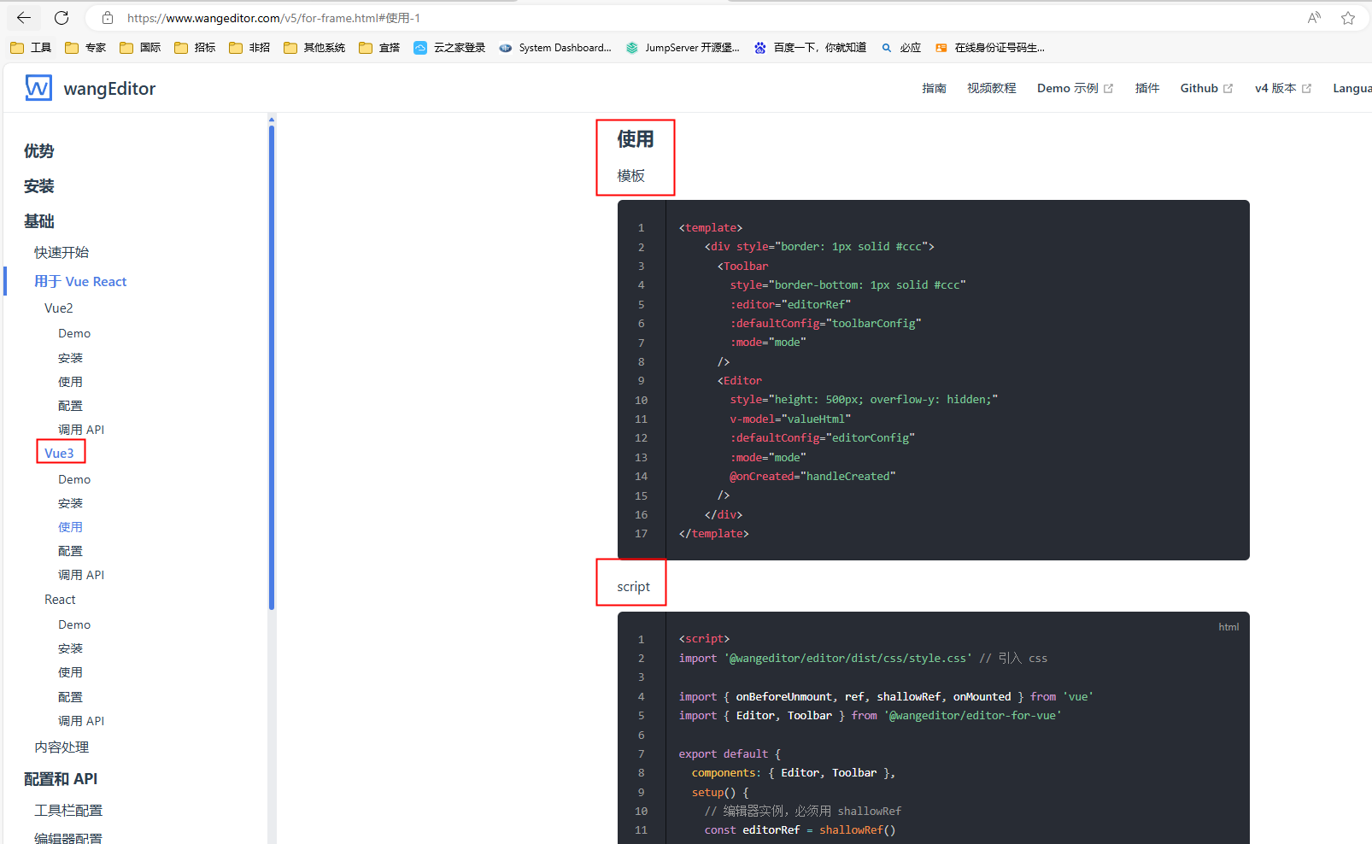Open the System Dashboard bookmark
The width and height of the screenshot is (1372, 844).
[555, 47]
